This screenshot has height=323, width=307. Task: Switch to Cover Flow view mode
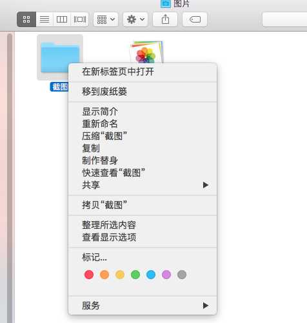[79, 19]
